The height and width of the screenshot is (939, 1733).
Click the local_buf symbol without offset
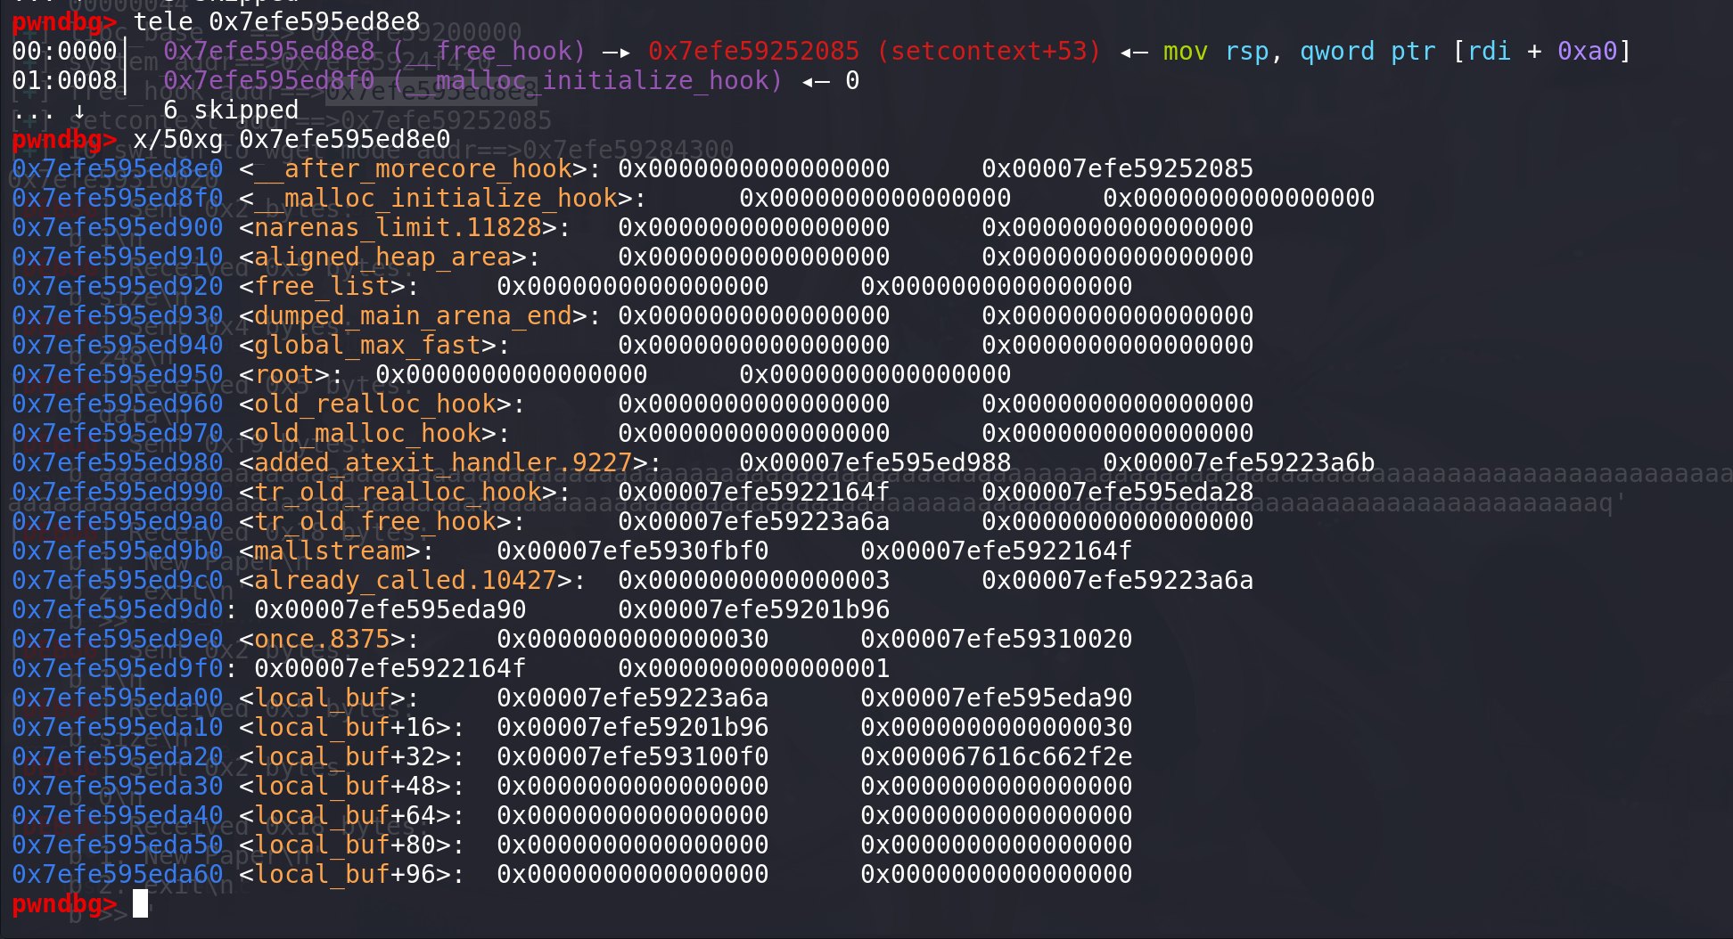pyautogui.click(x=323, y=698)
